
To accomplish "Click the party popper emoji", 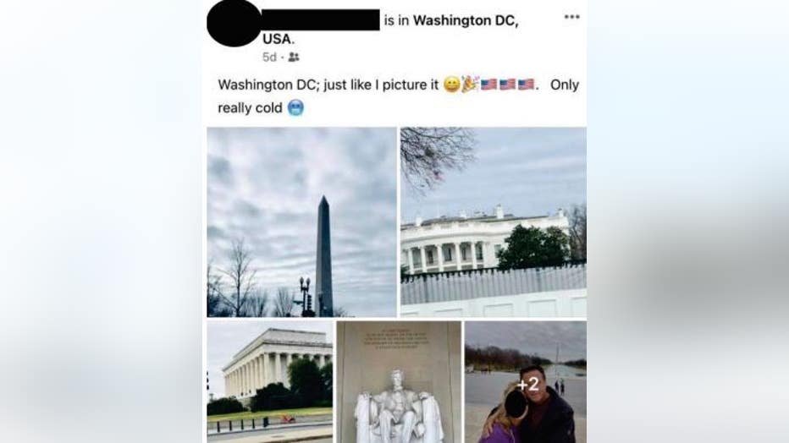I will pos(470,84).
